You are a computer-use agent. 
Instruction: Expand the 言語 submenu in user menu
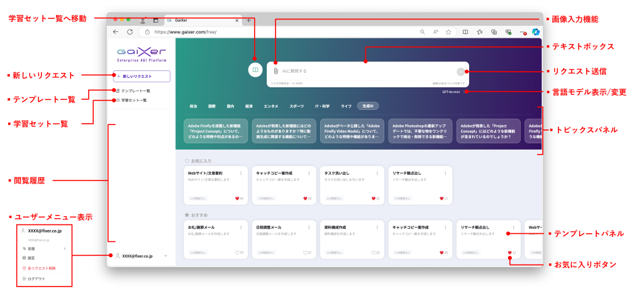click(64, 248)
